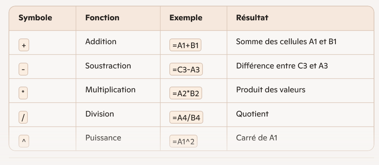Image resolution: width=379 pixels, height=165 pixels.
Task: Click the Fonction column header
Action: pyautogui.click(x=102, y=18)
